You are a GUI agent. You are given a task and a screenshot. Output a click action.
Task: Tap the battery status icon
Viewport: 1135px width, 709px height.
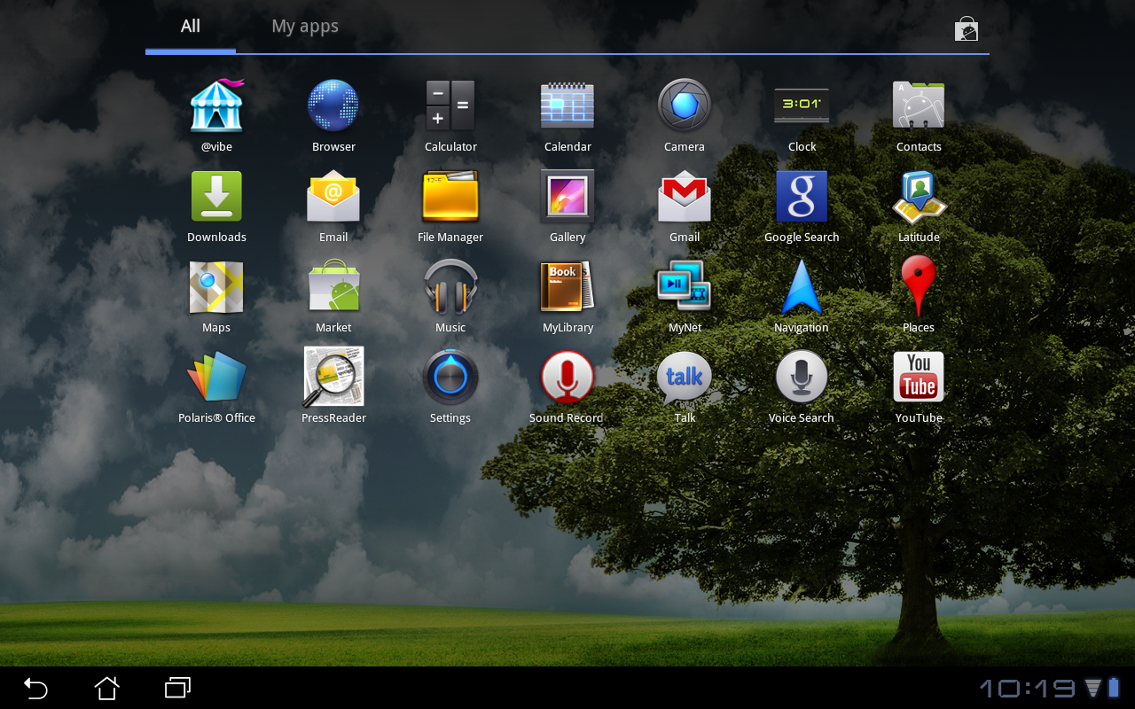coord(1114,689)
